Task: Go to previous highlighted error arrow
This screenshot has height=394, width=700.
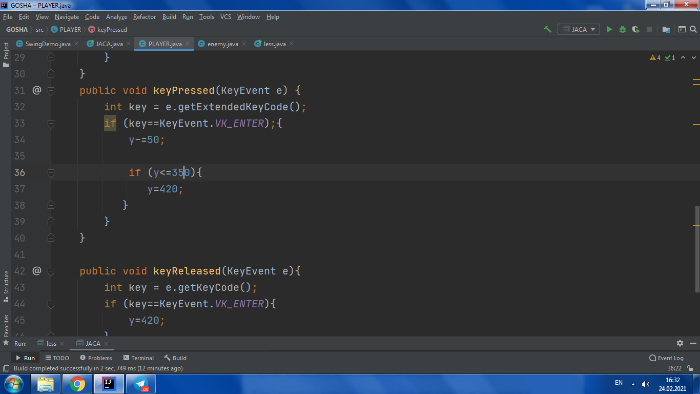Action: [x=683, y=58]
